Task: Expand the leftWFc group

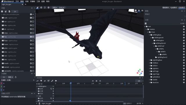Action: (159, 55)
